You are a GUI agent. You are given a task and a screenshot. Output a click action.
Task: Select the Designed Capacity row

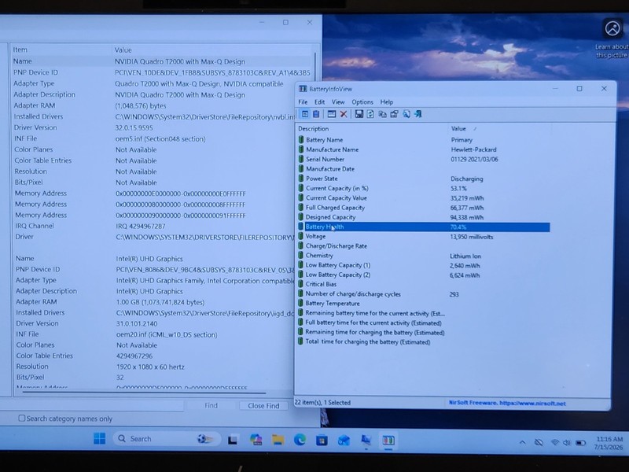coord(424,217)
